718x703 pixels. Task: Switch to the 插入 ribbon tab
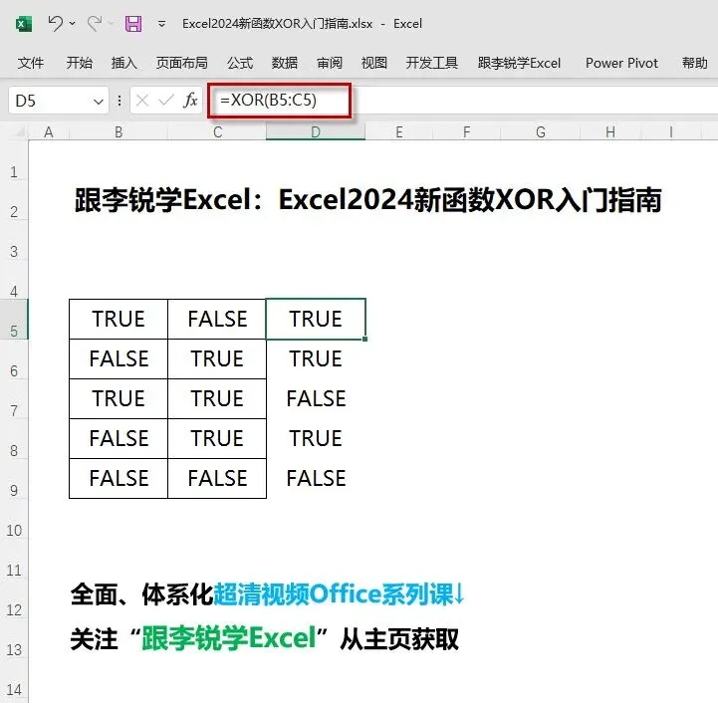pos(124,63)
